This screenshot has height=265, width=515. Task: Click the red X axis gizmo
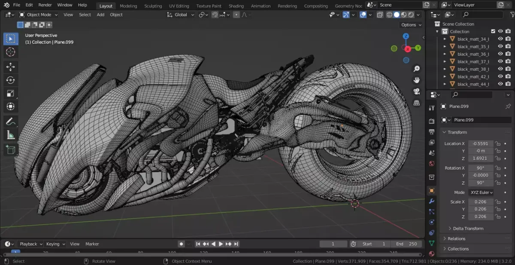coord(408,49)
